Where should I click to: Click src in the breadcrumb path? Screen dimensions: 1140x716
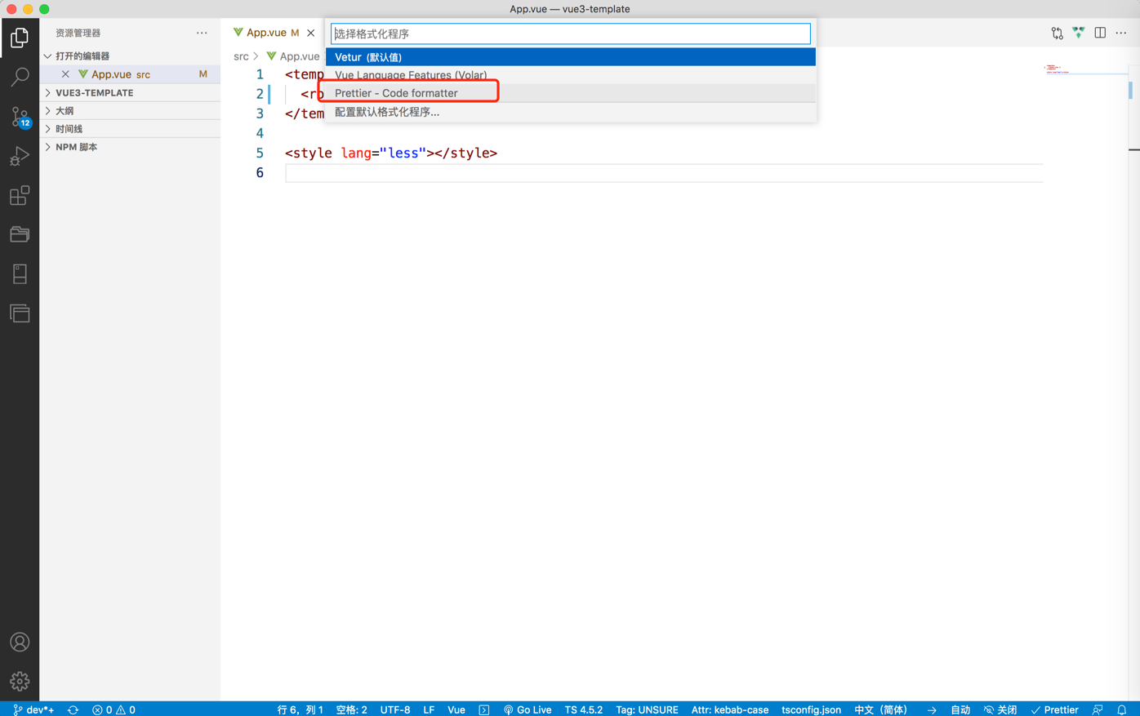point(241,56)
